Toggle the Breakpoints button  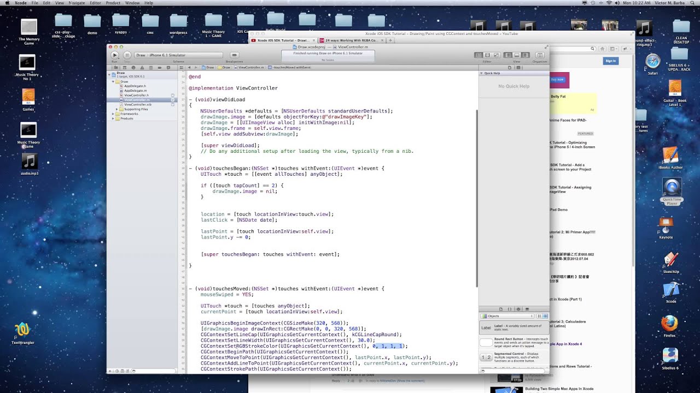(235, 55)
